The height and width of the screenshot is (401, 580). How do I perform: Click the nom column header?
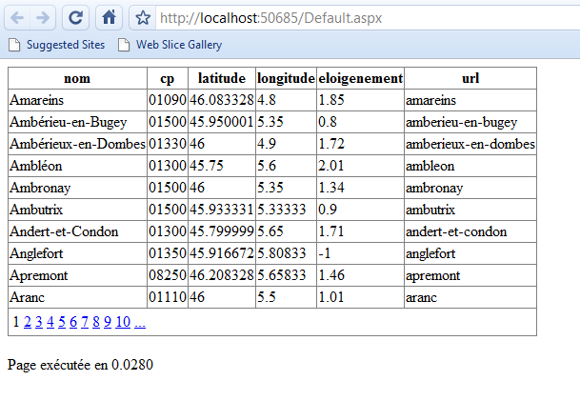tap(77, 78)
